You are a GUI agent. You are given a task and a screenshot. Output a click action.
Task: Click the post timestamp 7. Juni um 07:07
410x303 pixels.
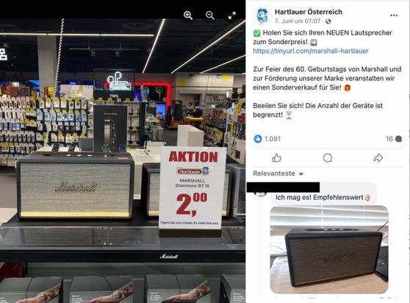click(298, 21)
